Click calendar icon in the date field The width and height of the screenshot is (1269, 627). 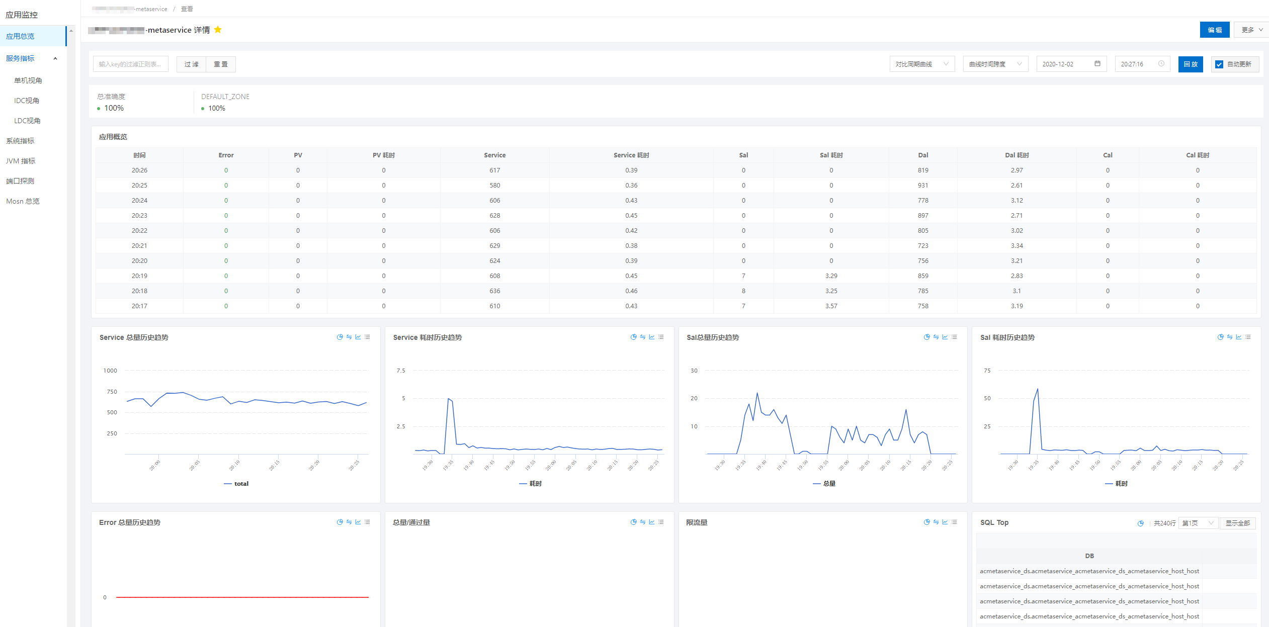pyautogui.click(x=1097, y=64)
